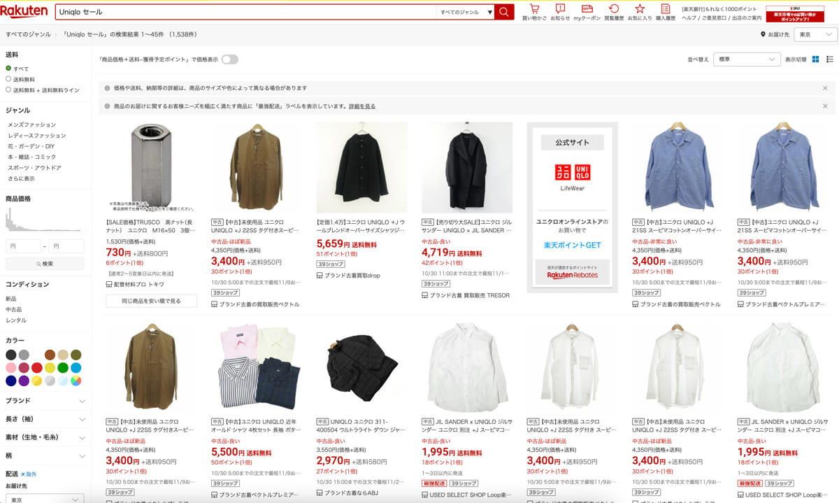Filter by レンタル condition

[x=16, y=320]
